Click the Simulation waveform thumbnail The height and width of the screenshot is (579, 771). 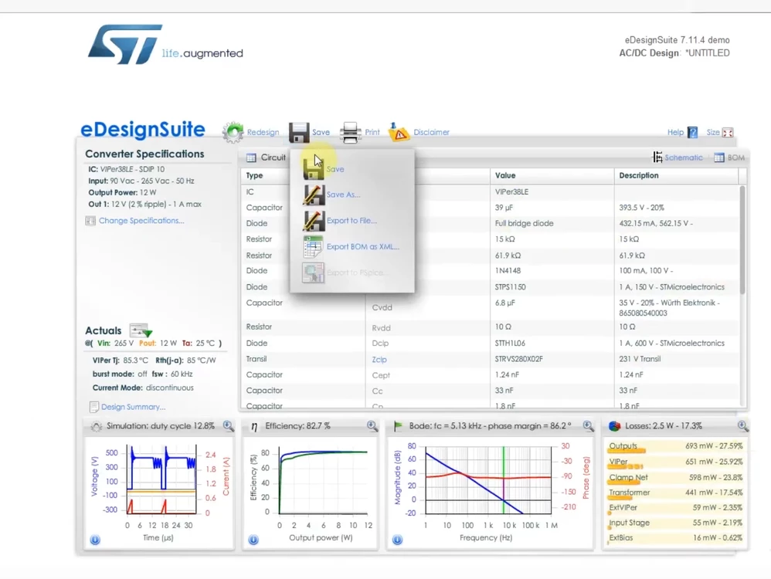(161, 480)
